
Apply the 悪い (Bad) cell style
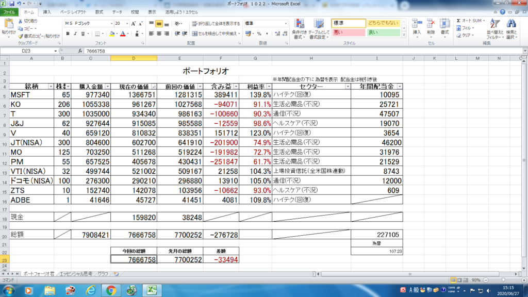(348, 32)
